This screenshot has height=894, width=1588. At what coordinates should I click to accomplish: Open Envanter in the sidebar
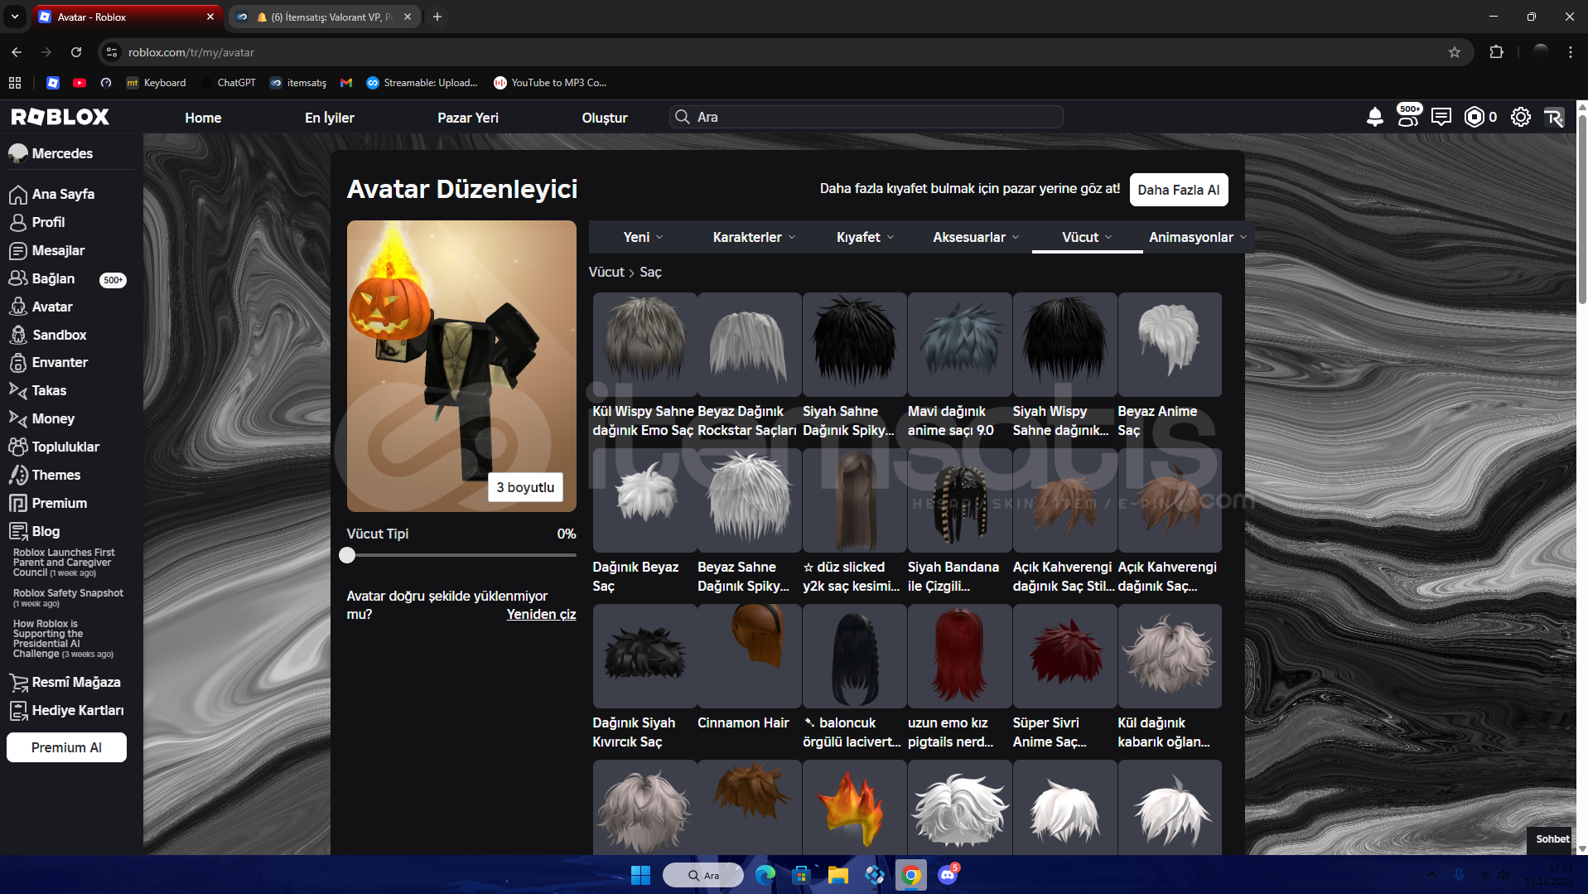click(60, 362)
